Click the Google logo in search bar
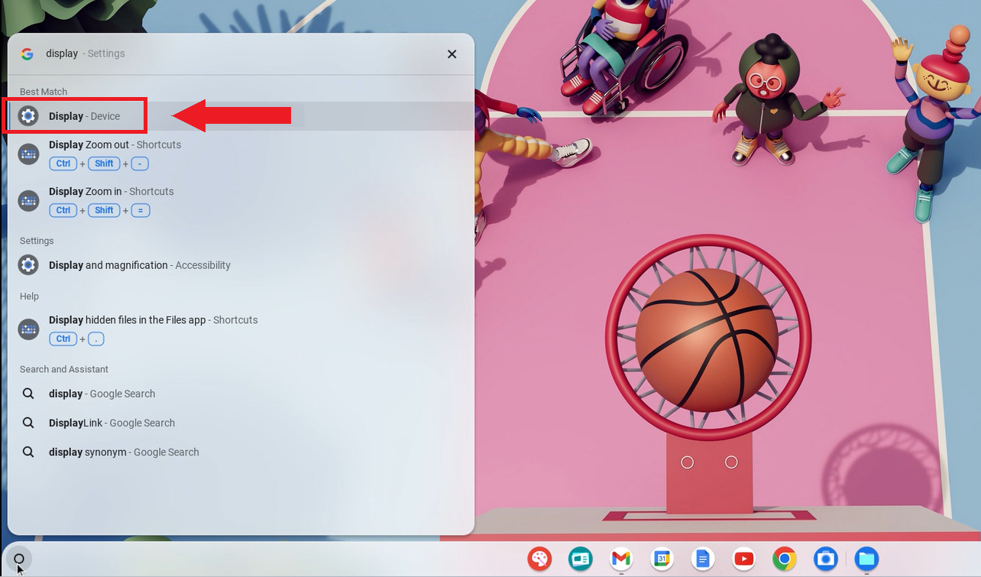 pos(28,53)
